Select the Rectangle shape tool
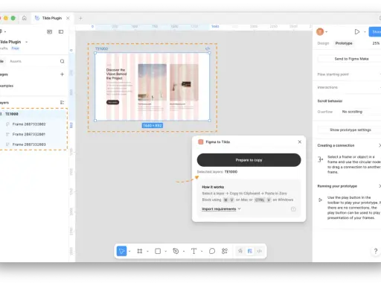381x286 pixels. coord(158,251)
